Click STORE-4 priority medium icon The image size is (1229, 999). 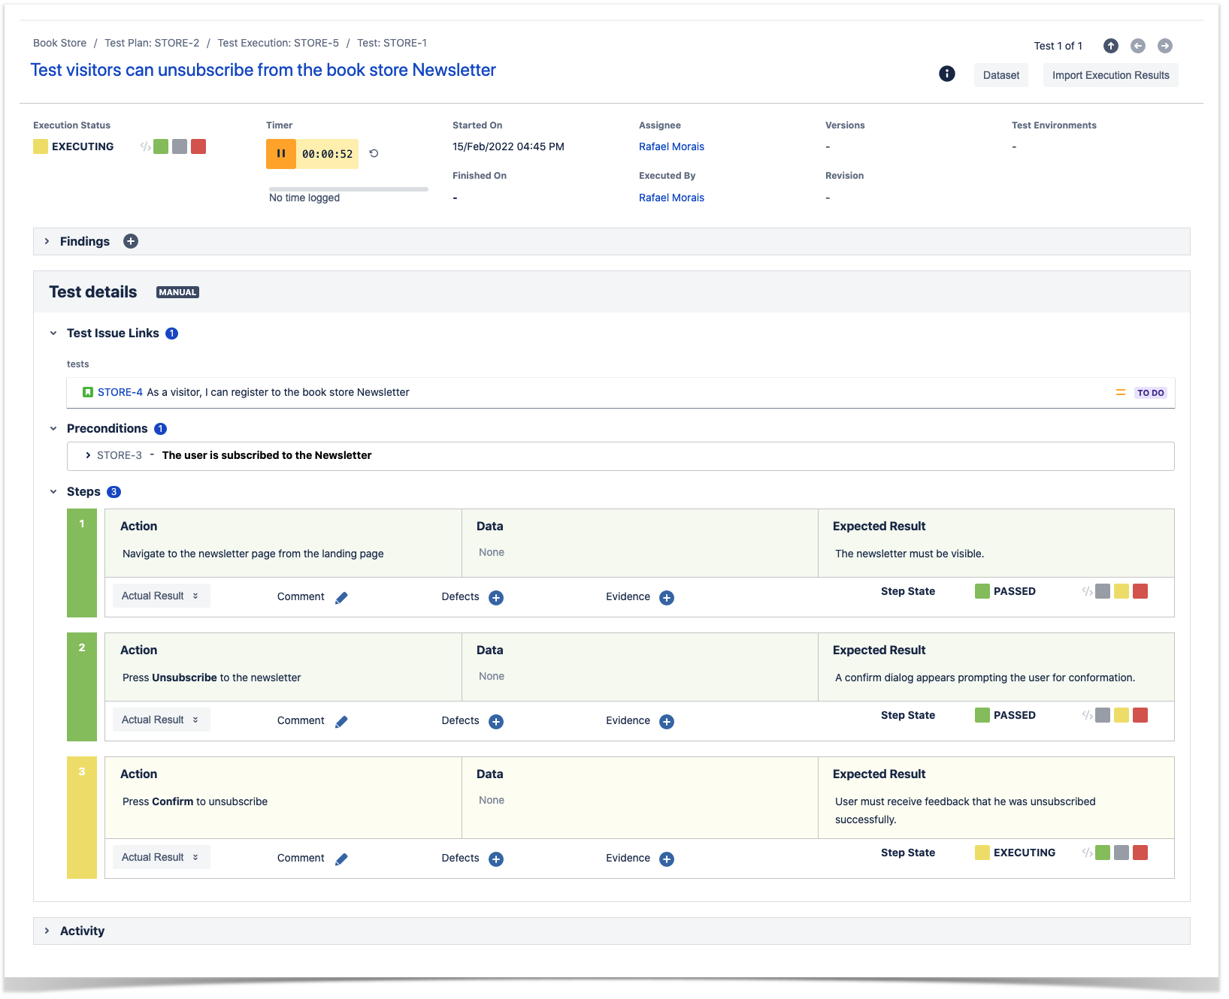tap(1120, 392)
